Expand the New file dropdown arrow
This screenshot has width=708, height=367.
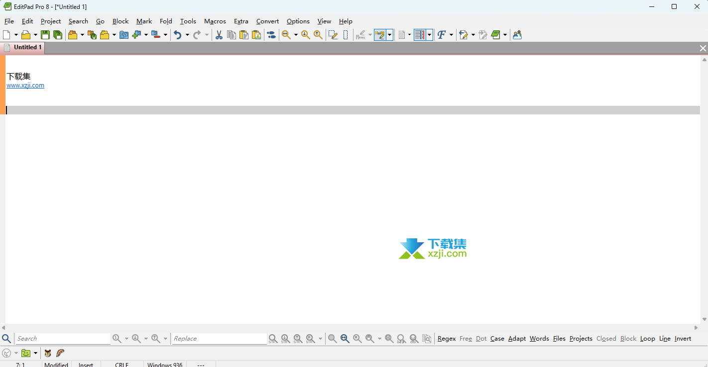point(16,35)
